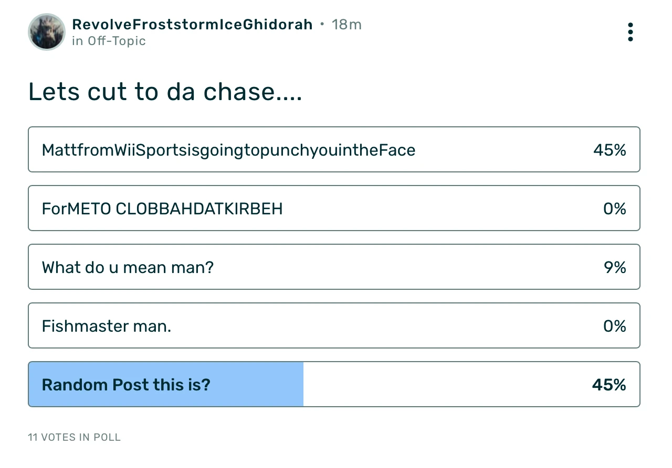Click the 18m post timestamp

click(346, 24)
